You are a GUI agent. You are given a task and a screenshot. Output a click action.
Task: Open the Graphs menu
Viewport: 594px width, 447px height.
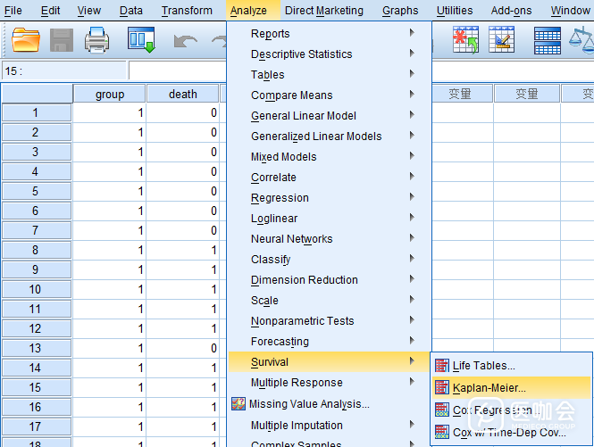[399, 11]
